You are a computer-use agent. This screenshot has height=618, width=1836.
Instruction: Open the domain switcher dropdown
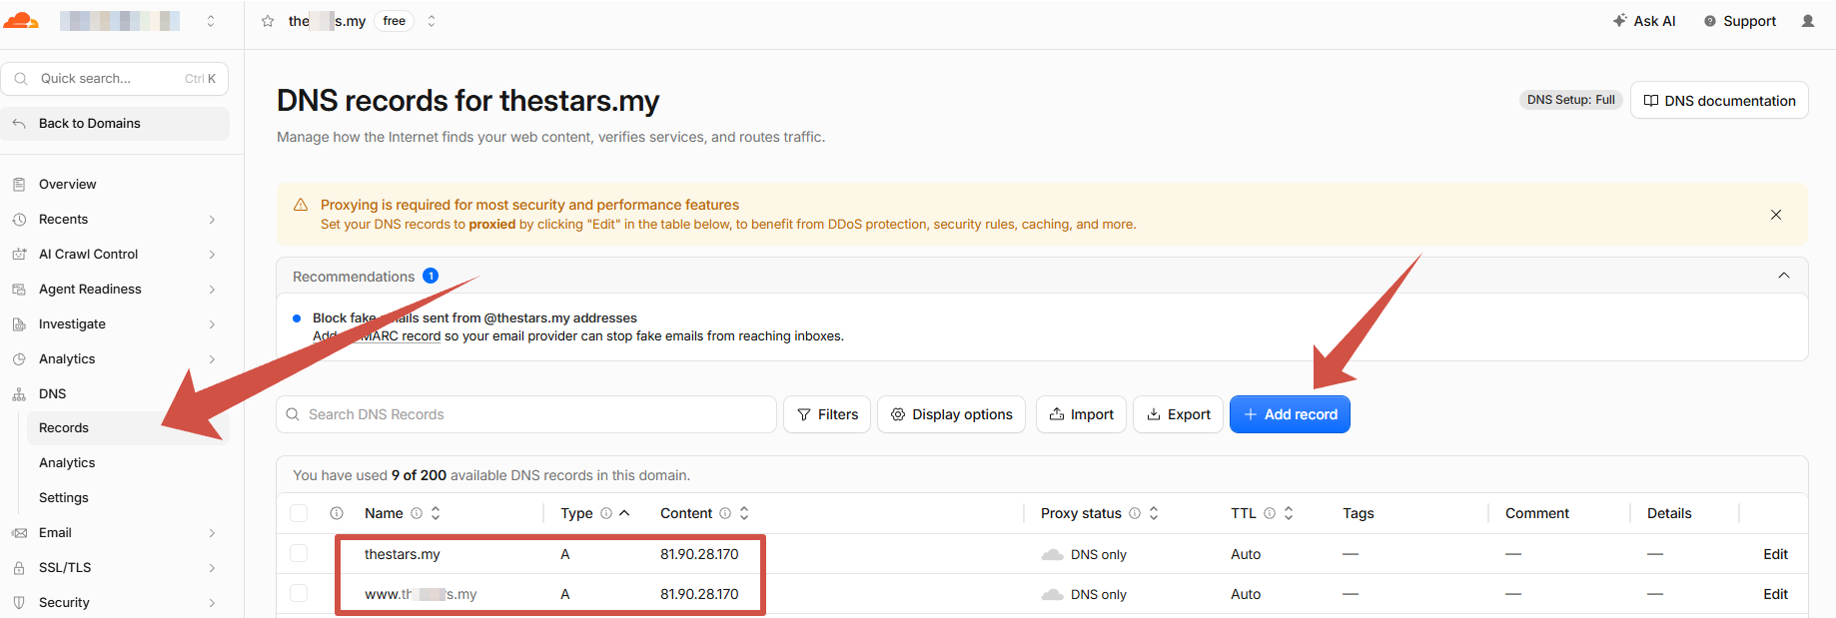point(432,21)
